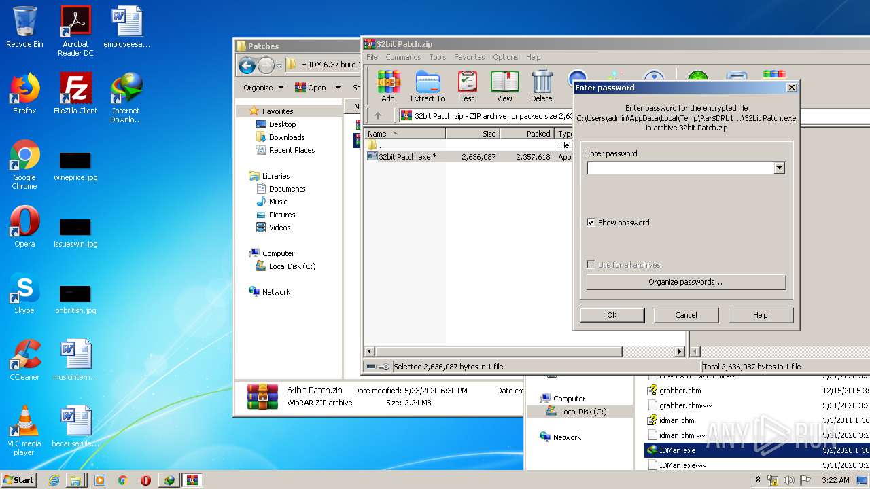Screen dimensions: 870x489
Task: Open the Tools menu in WinRAR
Action: (x=438, y=57)
